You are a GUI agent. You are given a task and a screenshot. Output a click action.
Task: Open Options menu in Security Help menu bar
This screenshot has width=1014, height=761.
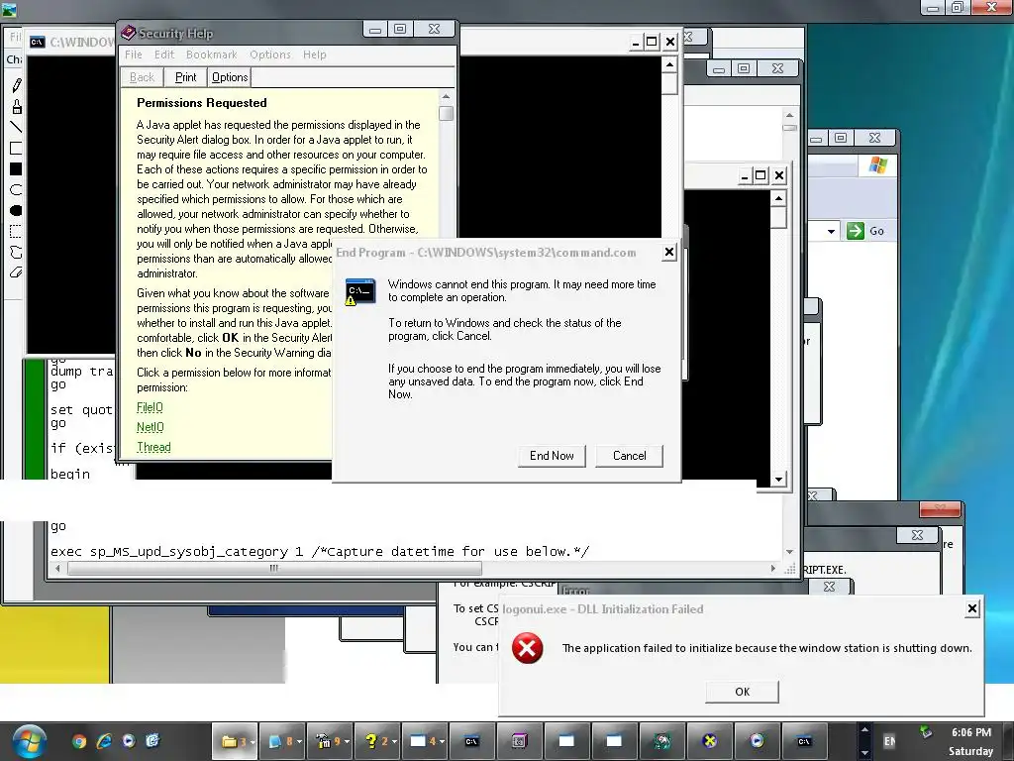pyautogui.click(x=269, y=54)
